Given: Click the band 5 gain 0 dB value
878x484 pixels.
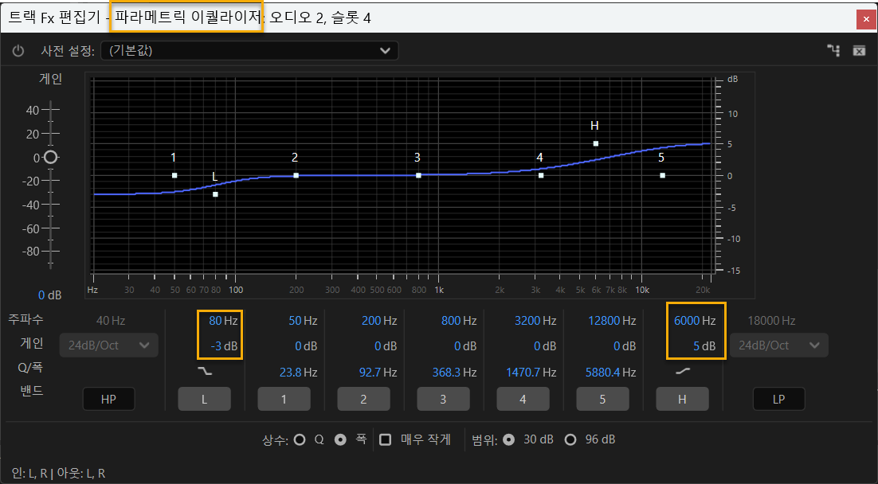Looking at the screenshot, I should (x=625, y=346).
